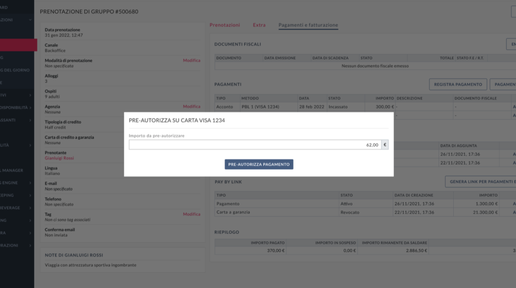Image resolution: width=516 pixels, height=288 pixels.
Task: Click the Pagamento row in Pay by link
Action: tap(228, 204)
